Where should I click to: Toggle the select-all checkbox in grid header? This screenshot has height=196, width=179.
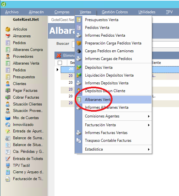pos(60,63)
